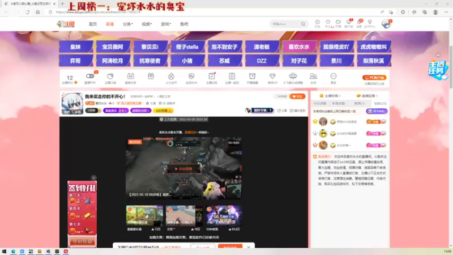Open the 分类 dropdown in navigation
This screenshot has height=255, width=453.
point(128,24)
